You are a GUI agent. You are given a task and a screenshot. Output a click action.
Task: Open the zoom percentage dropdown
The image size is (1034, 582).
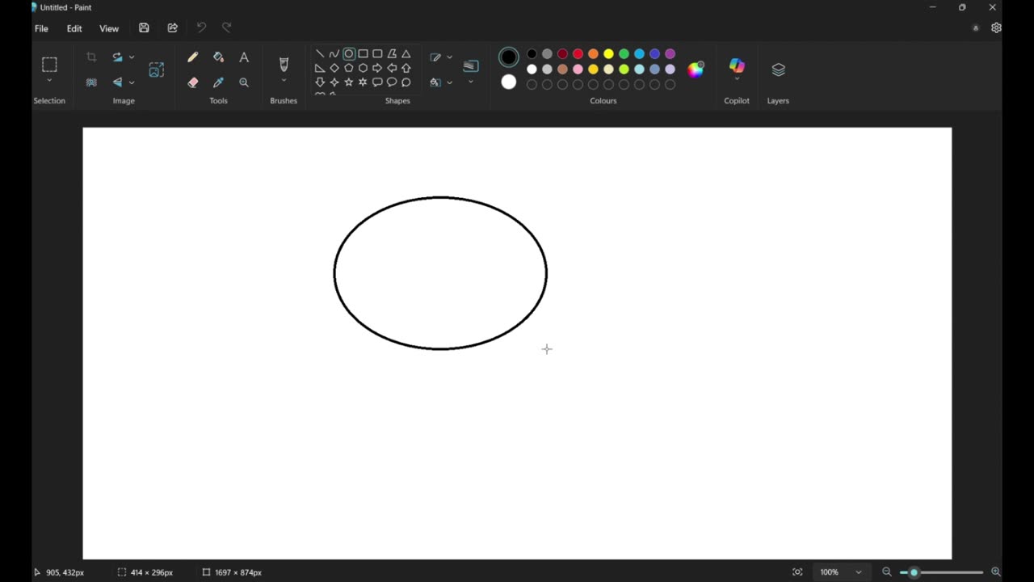pos(859,572)
